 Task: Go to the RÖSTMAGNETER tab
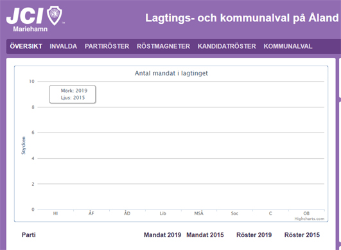tap(163, 46)
